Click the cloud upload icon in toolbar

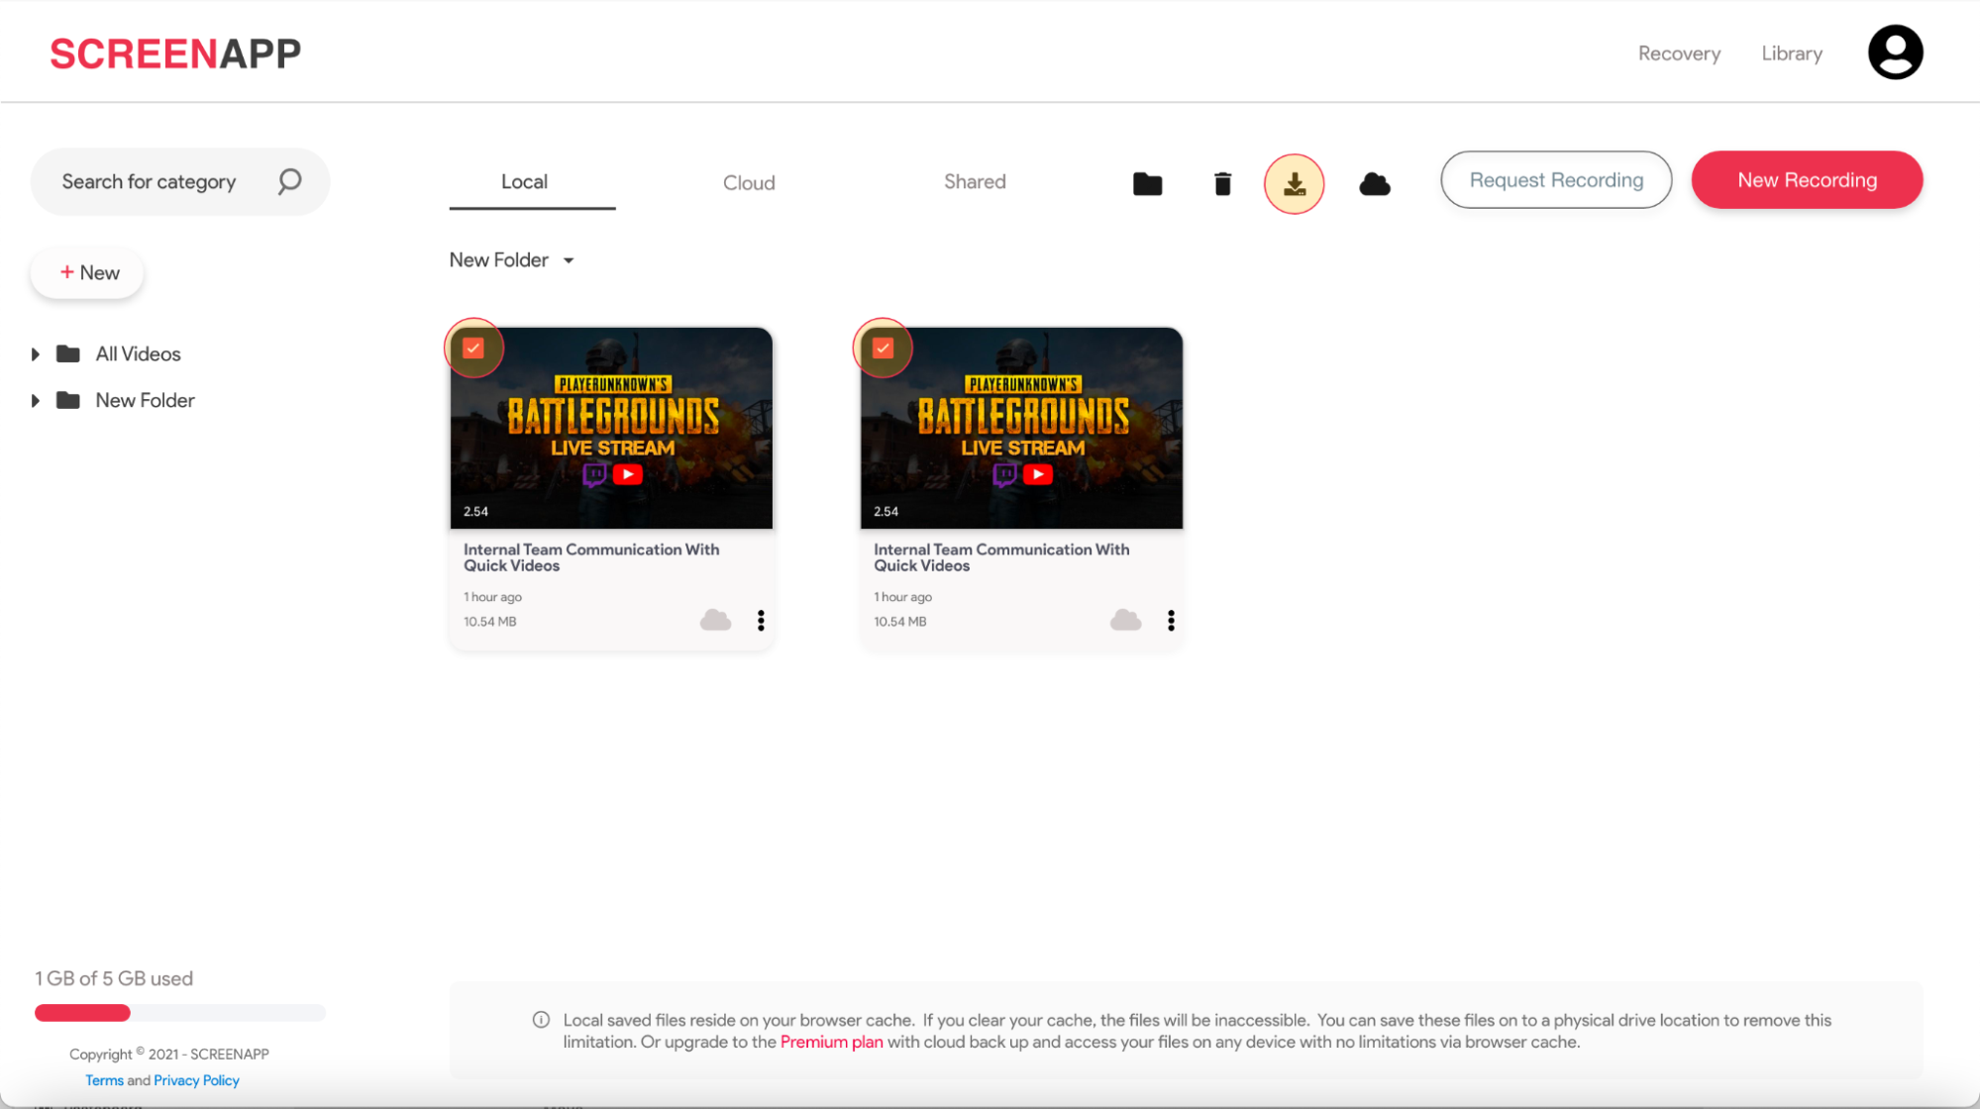(x=1374, y=184)
